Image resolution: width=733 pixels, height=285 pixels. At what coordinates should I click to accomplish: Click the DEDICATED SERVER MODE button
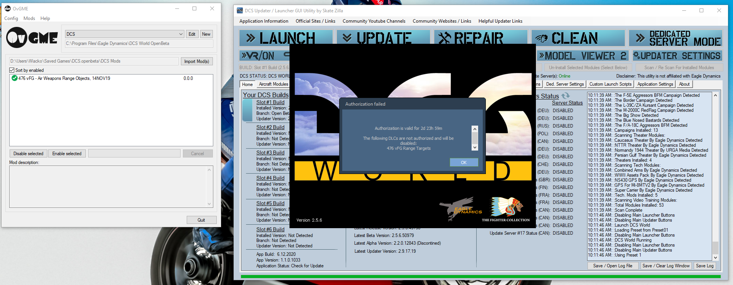676,38
